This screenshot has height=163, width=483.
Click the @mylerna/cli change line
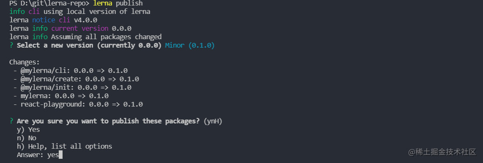pos(70,71)
